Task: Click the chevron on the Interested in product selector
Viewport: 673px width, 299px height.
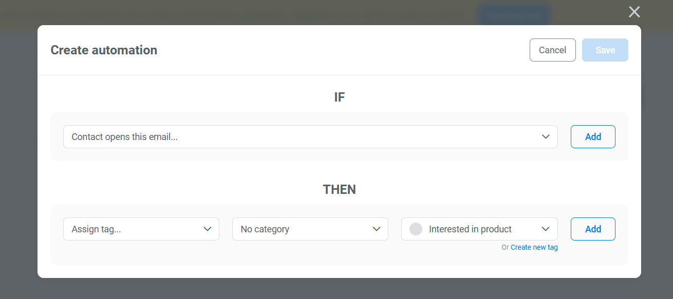Action: tap(545, 229)
